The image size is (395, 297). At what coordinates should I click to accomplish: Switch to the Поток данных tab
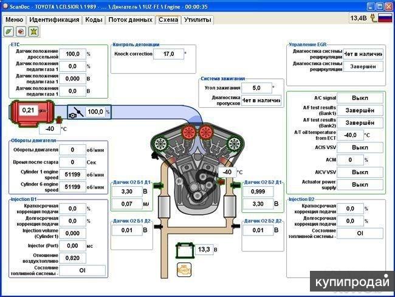(130, 19)
